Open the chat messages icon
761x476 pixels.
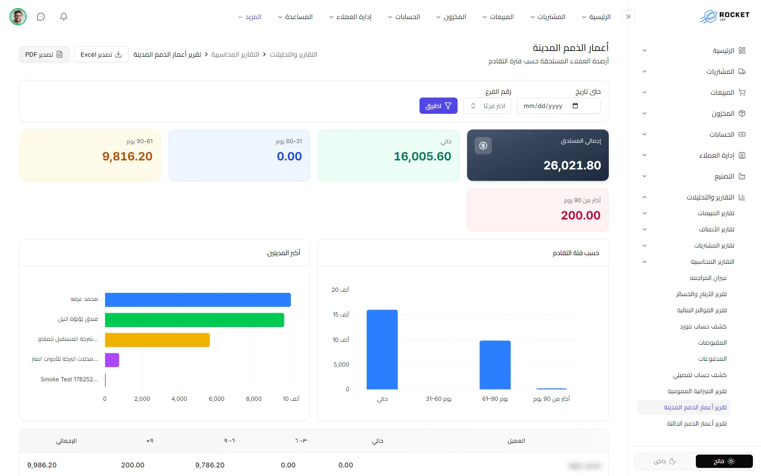pyautogui.click(x=41, y=17)
